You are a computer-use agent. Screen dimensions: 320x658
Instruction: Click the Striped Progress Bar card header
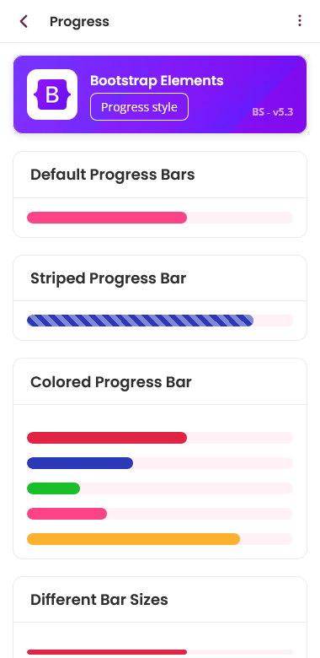pyautogui.click(x=160, y=278)
